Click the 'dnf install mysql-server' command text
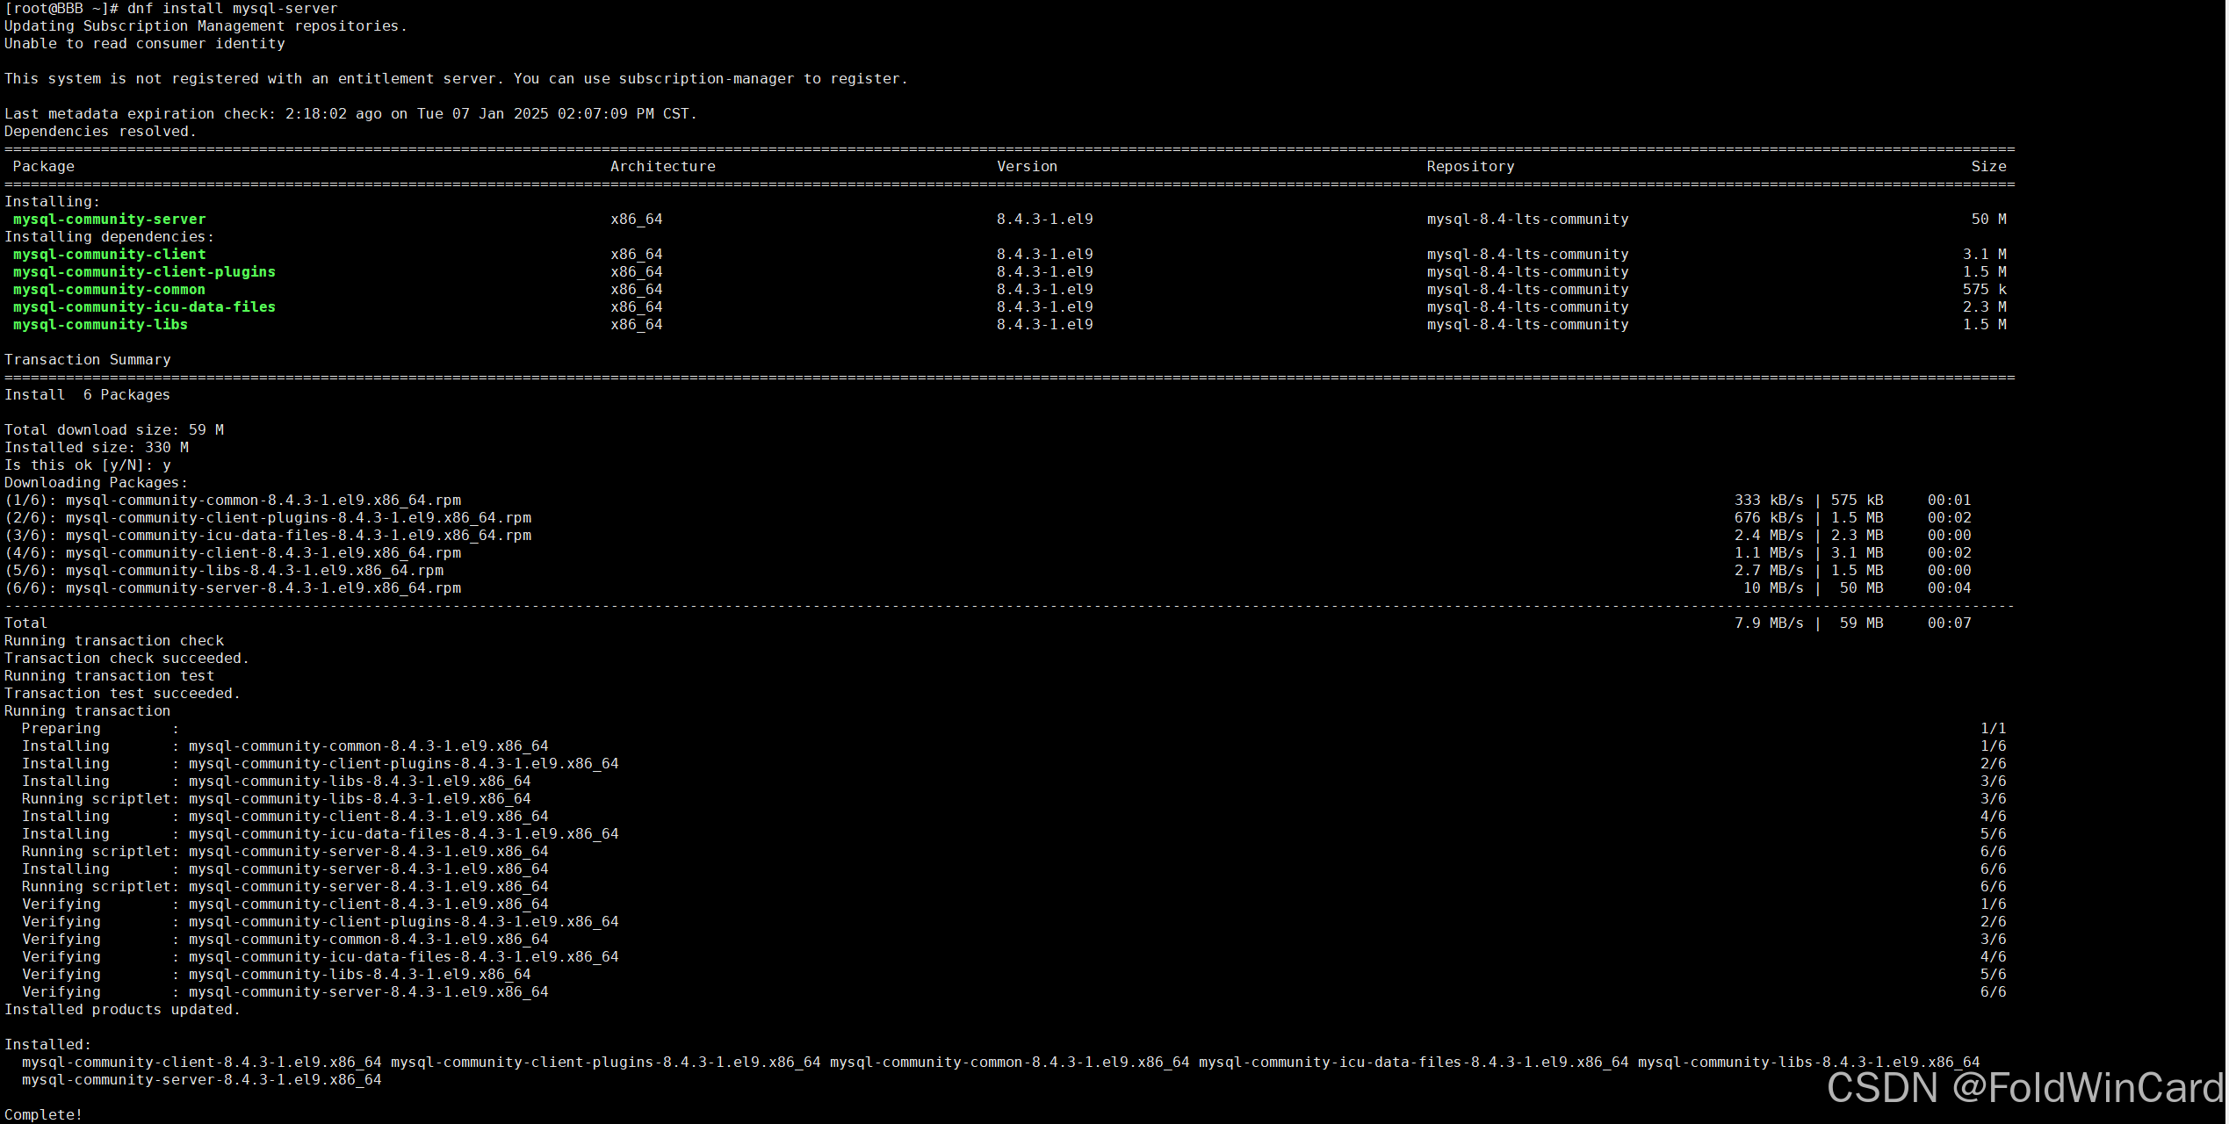2229x1124 pixels. [x=232, y=9]
